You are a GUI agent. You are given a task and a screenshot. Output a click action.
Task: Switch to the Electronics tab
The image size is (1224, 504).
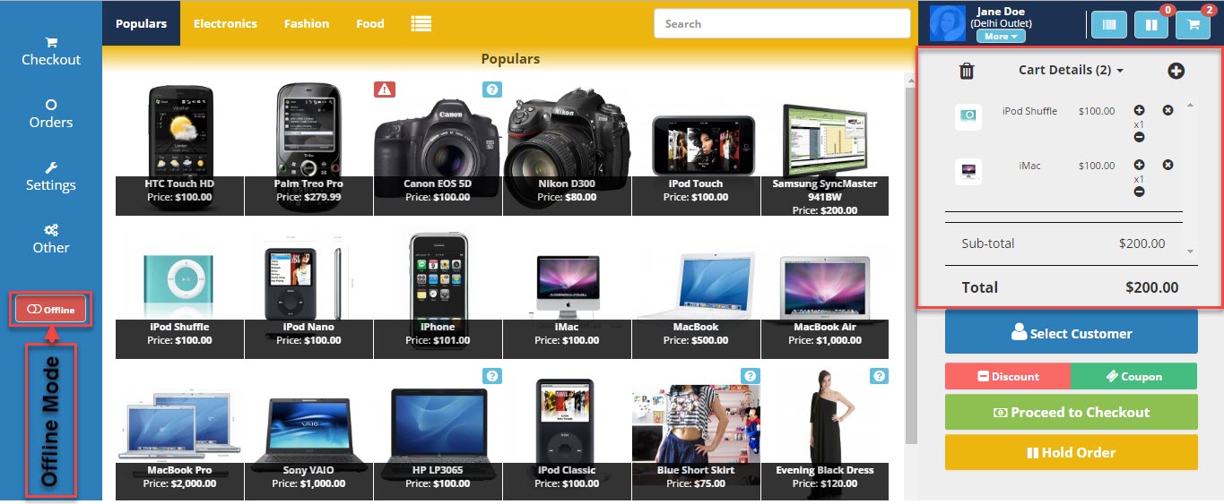click(225, 23)
